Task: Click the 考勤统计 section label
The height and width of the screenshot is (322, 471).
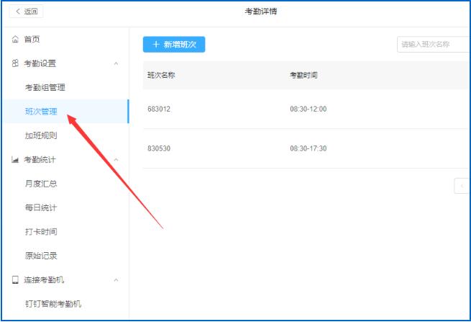Action: point(40,160)
